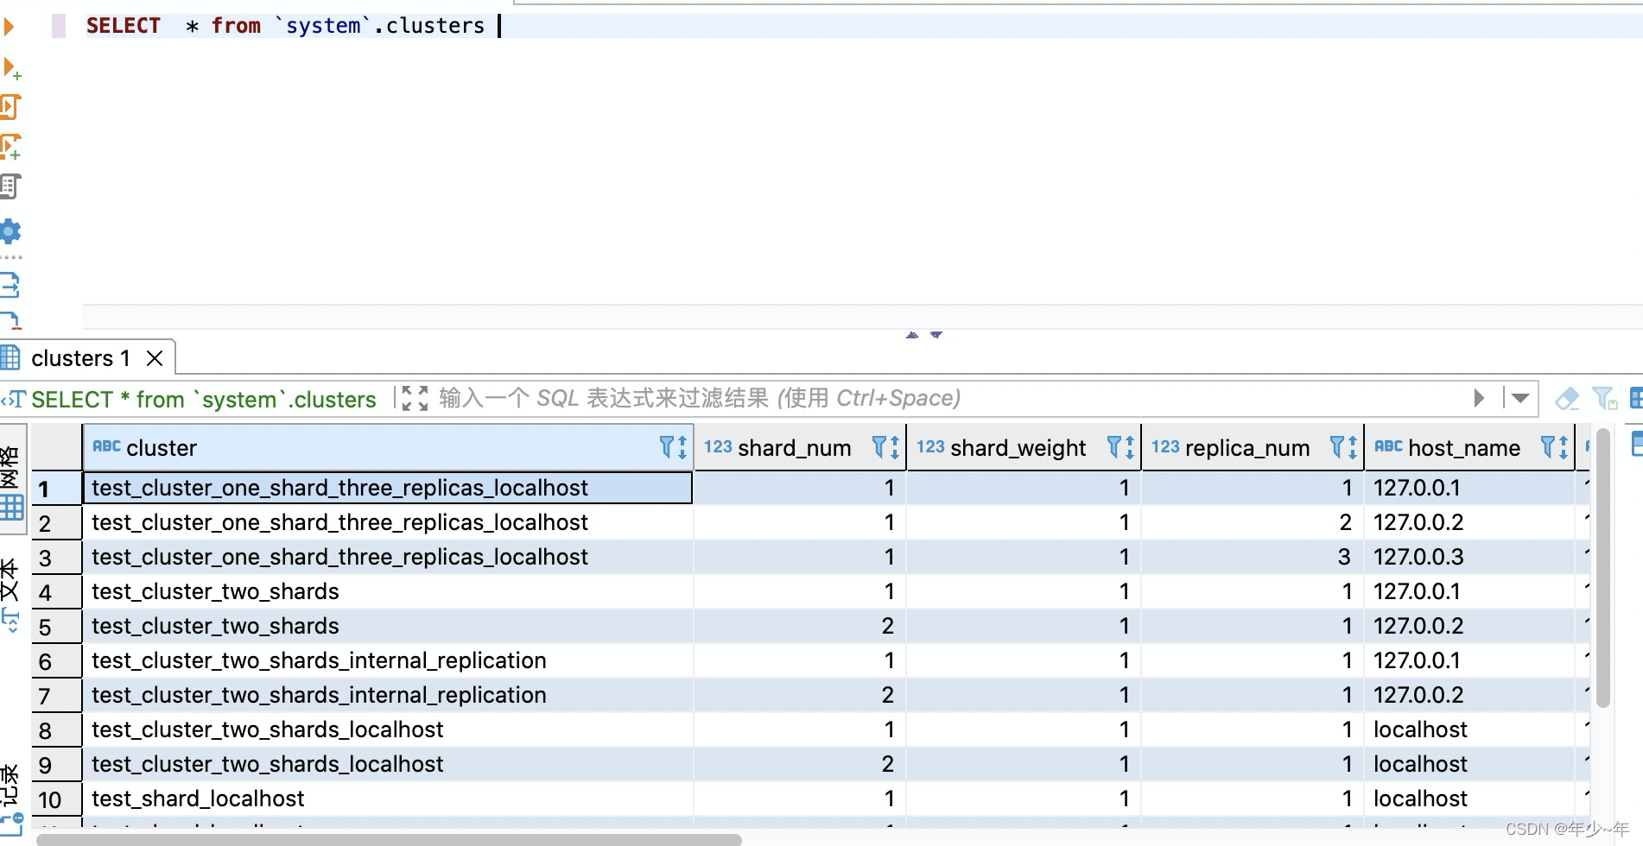1643x846 pixels.
Task: Click the SQL icon left of the results query text
Action: pyautogui.click(x=13, y=399)
